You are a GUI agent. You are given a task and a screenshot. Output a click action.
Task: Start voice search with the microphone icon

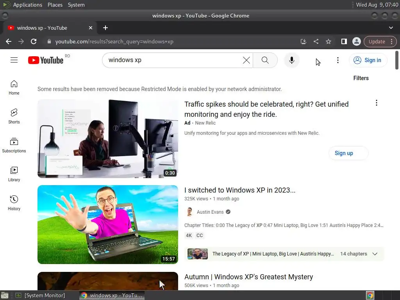point(291,60)
